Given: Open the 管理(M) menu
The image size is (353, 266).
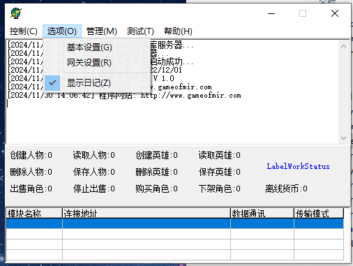Looking at the screenshot, I should (x=102, y=31).
